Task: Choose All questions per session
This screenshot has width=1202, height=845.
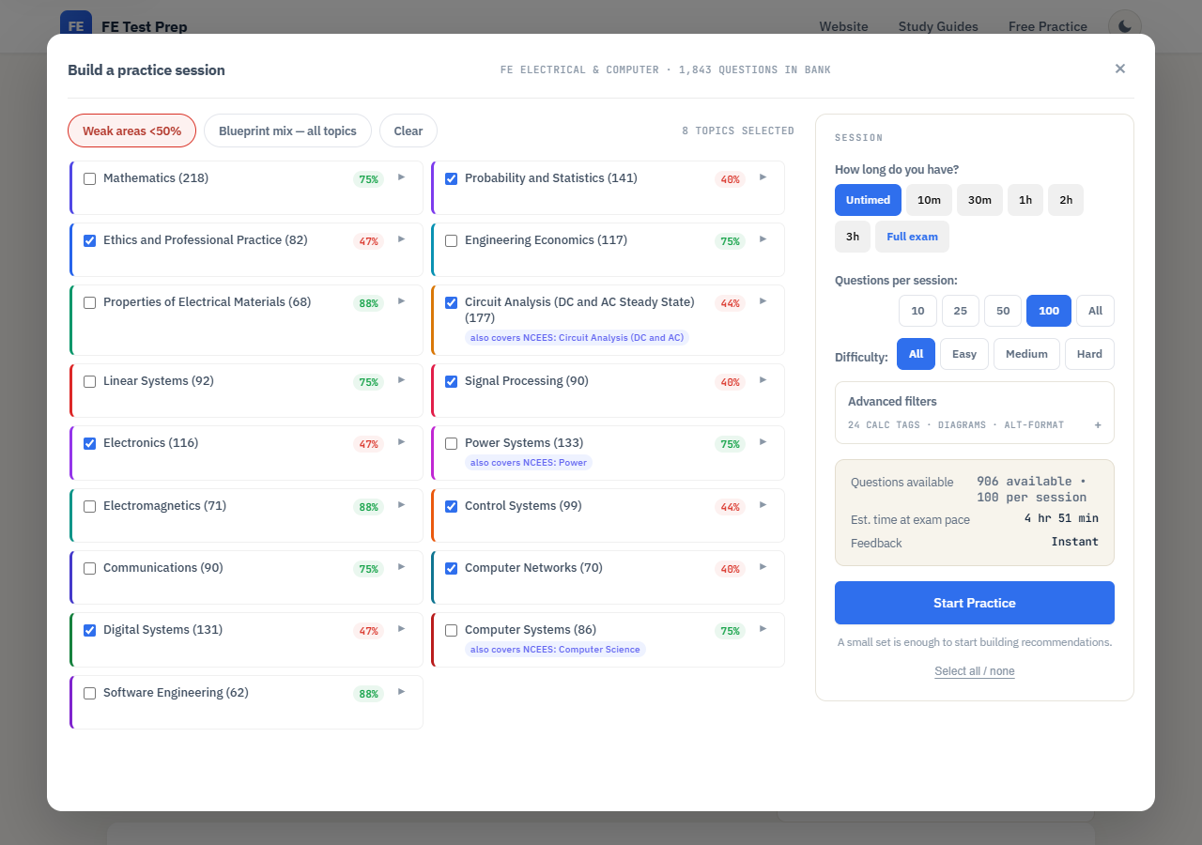Action: 1095,311
